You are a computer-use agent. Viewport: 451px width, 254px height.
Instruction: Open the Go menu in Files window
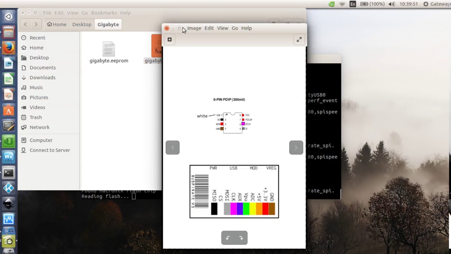[x=85, y=13]
